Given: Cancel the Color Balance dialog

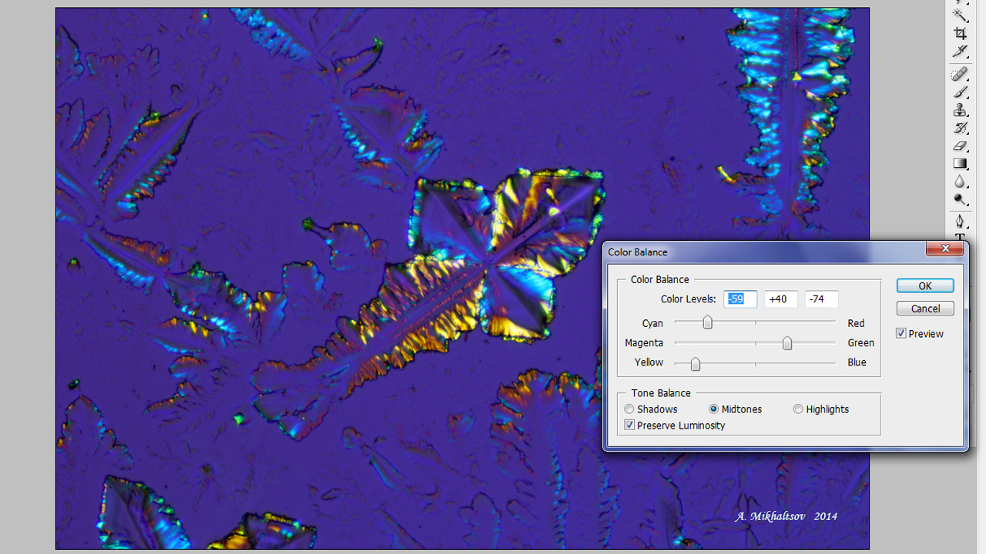Looking at the screenshot, I should click(x=925, y=309).
